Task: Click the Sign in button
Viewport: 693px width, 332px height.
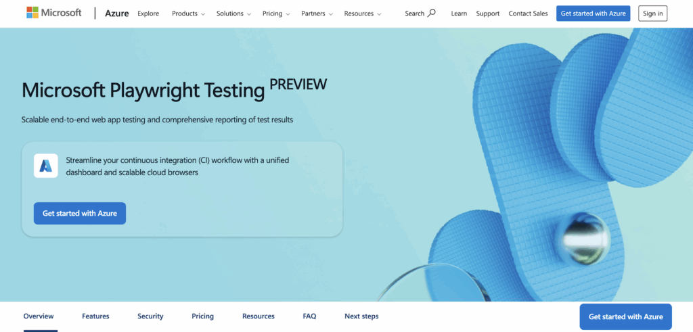Action: (653, 14)
